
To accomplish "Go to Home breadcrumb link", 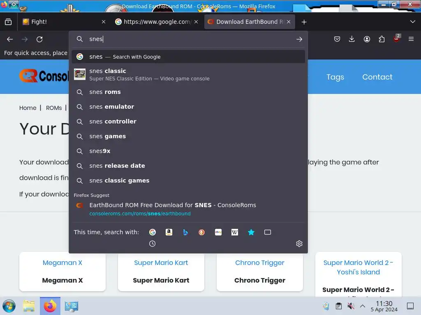I will pyautogui.click(x=28, y=108).
